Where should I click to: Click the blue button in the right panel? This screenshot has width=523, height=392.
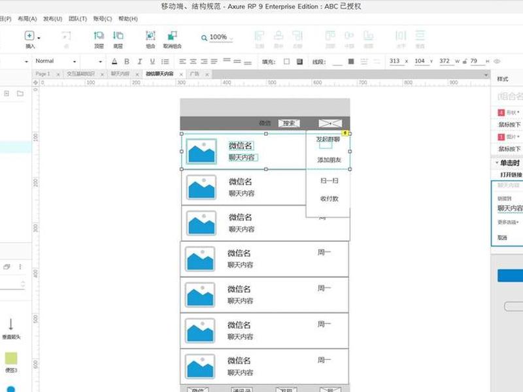pos(511,276)
